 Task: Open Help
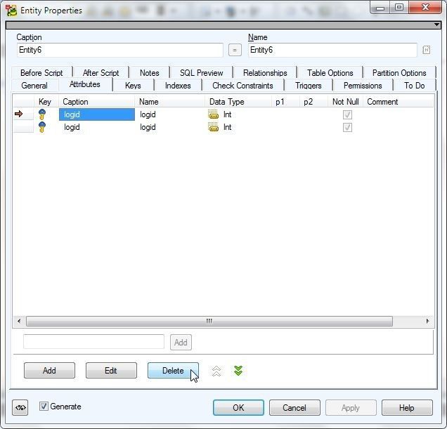[x=407, y=408]
